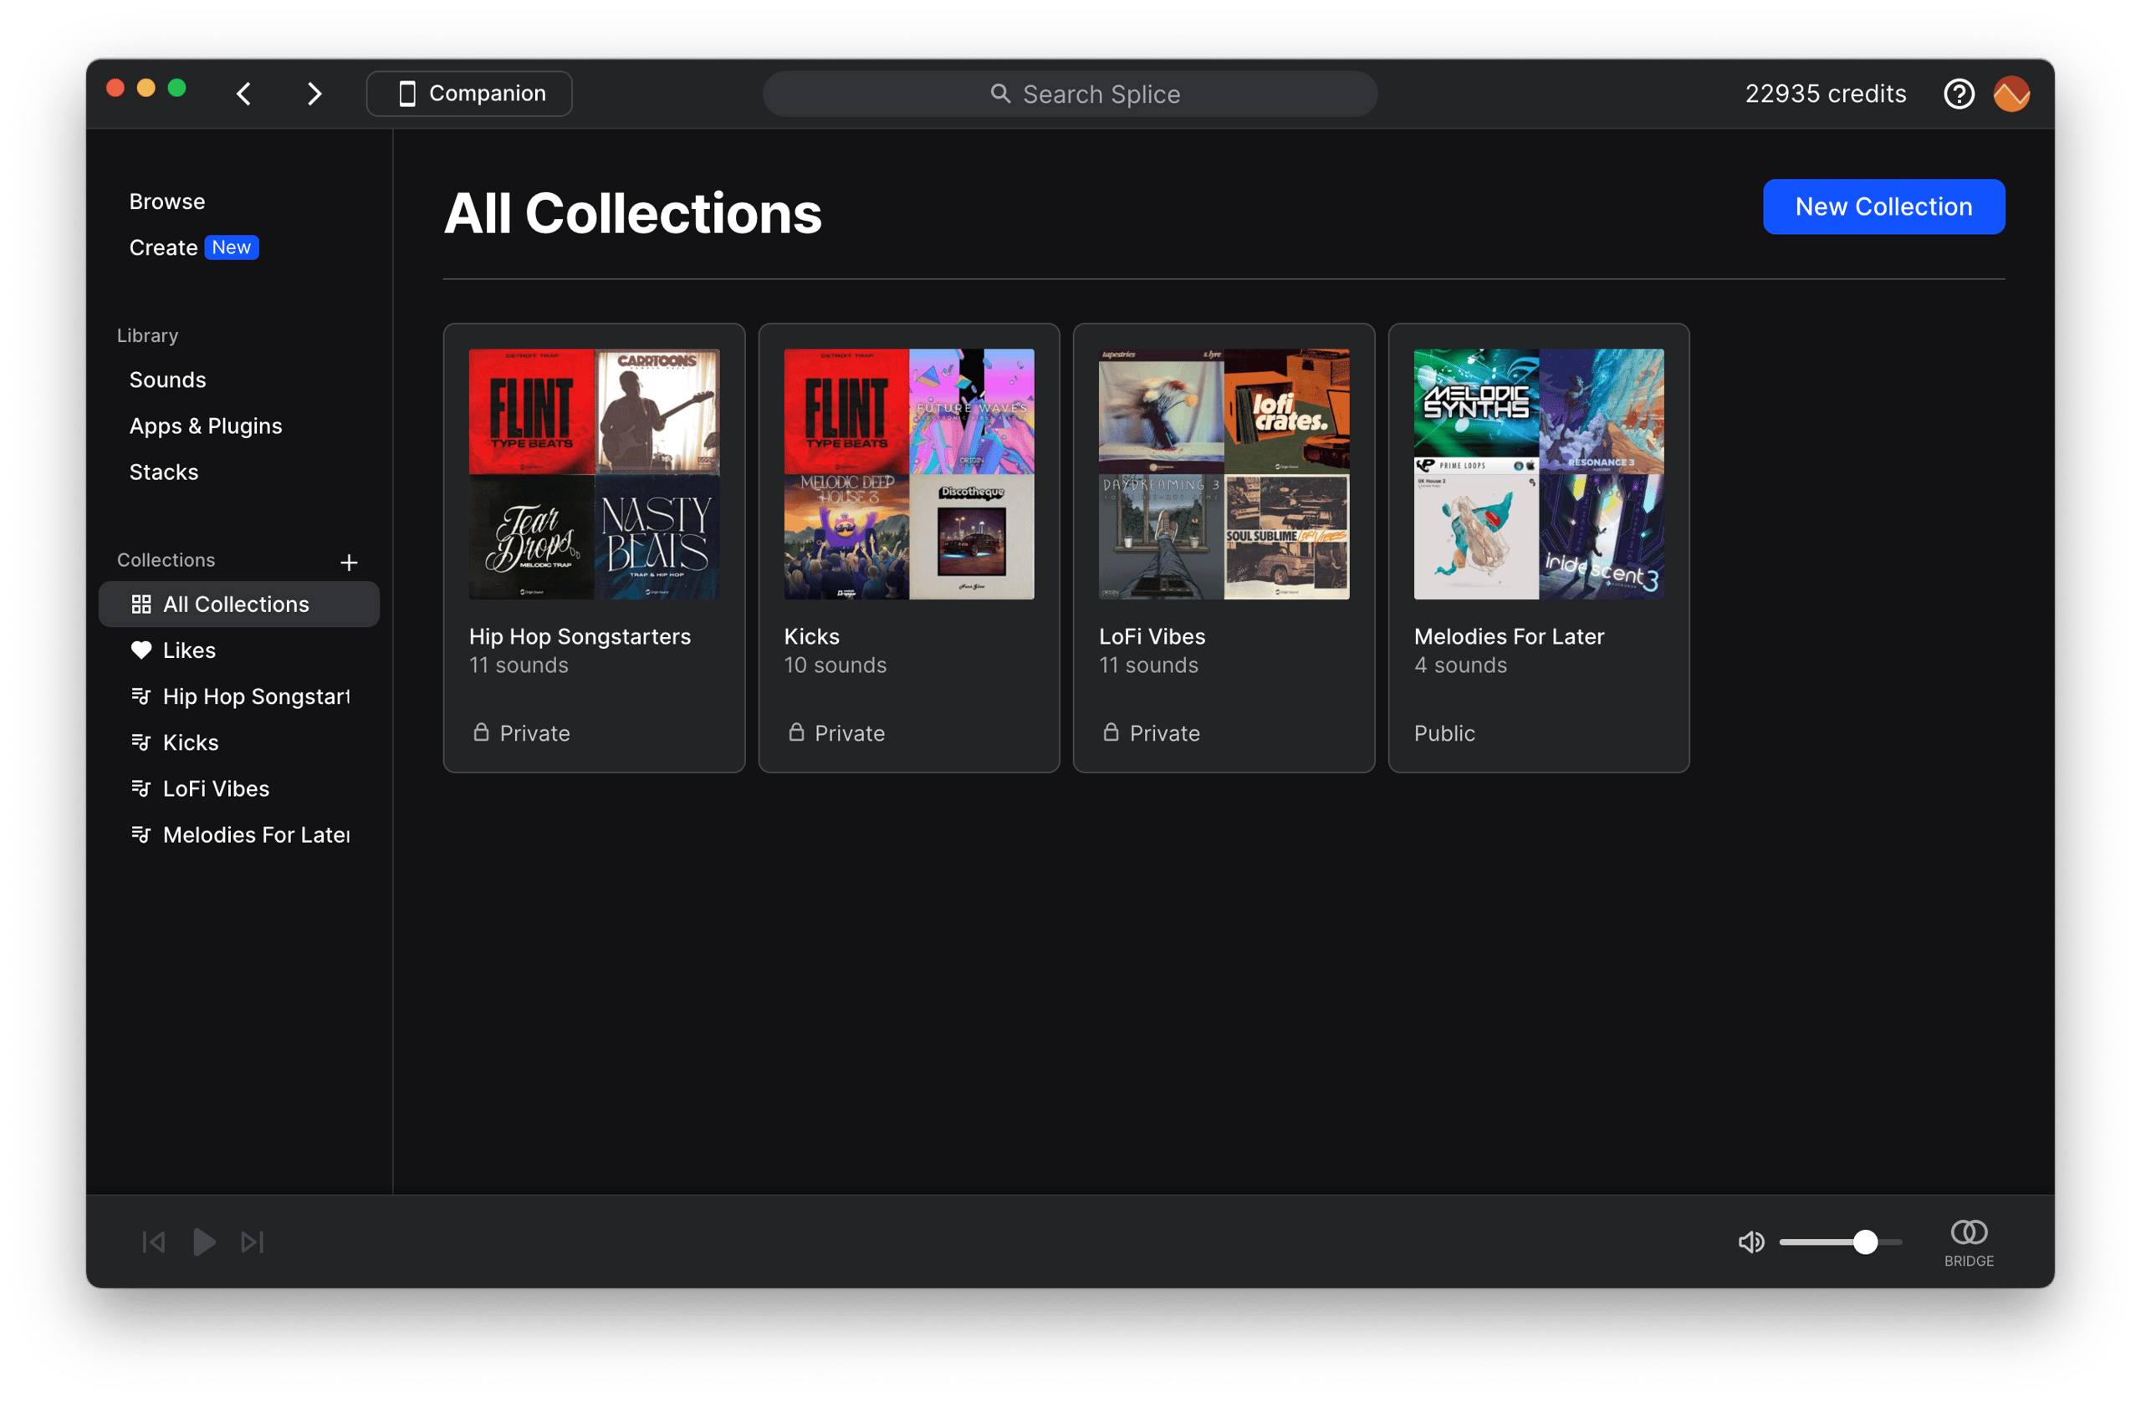This screenshot has height=1402, width=2141.
Task: Click the Kicks card title
Action: (x=811, y=636)
